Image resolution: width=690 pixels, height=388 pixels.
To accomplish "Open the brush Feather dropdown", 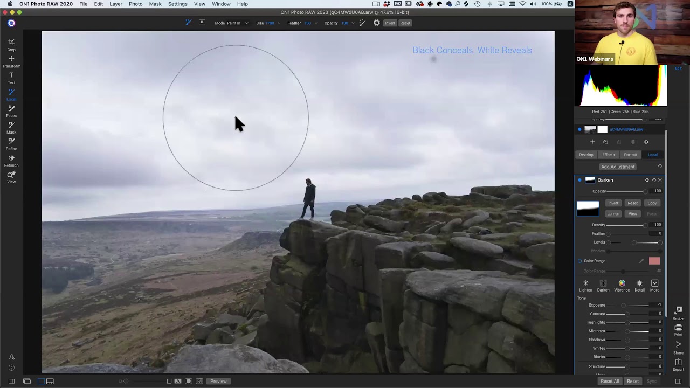I will point(311,23).
